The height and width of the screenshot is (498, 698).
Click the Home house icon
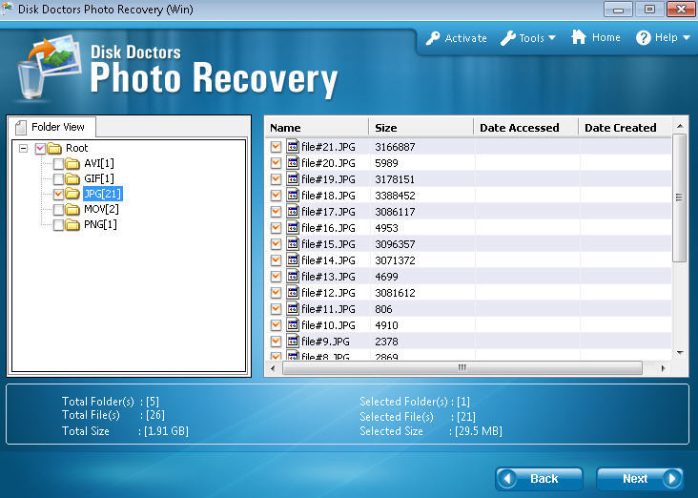click(579, 37)
